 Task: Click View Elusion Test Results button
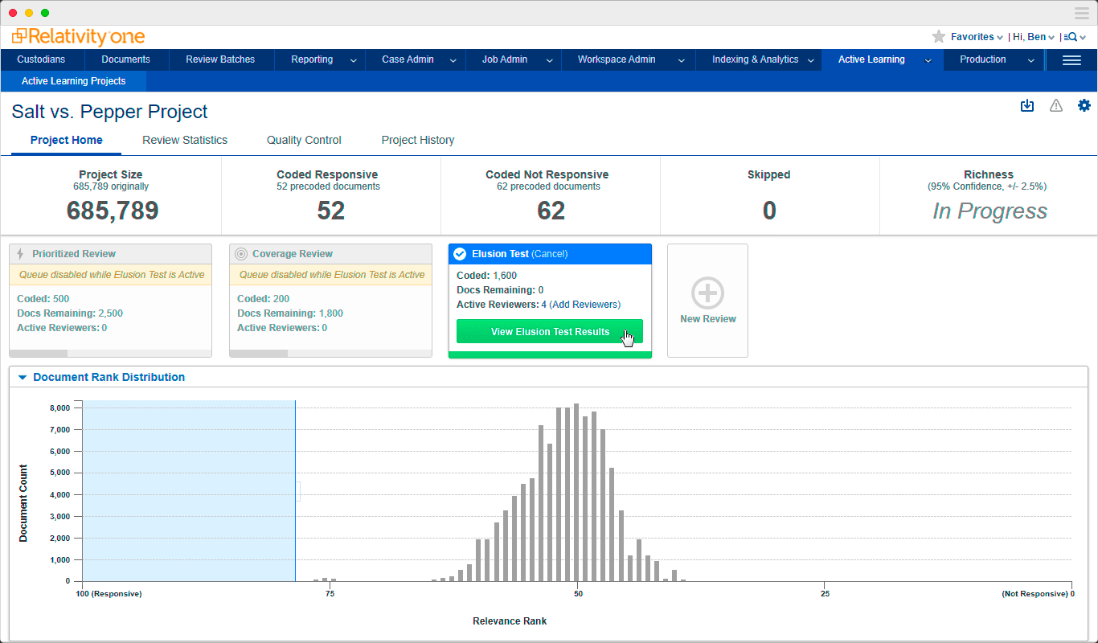(x=550, y=331)
